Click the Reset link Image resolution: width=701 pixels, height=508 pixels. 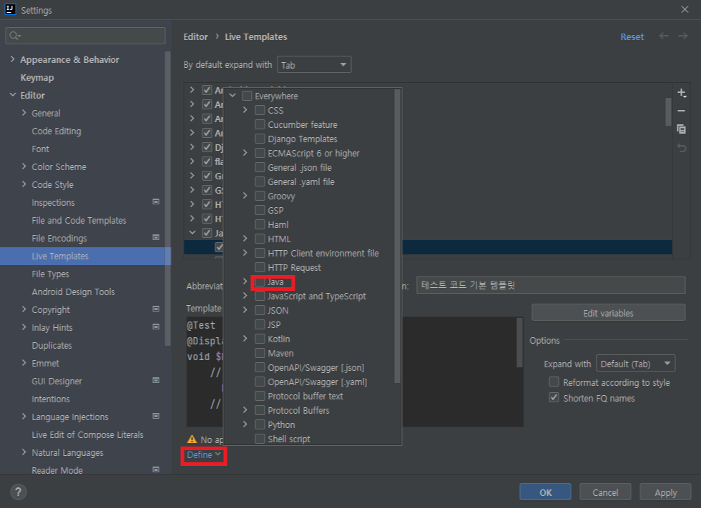[x=632, y=37]
